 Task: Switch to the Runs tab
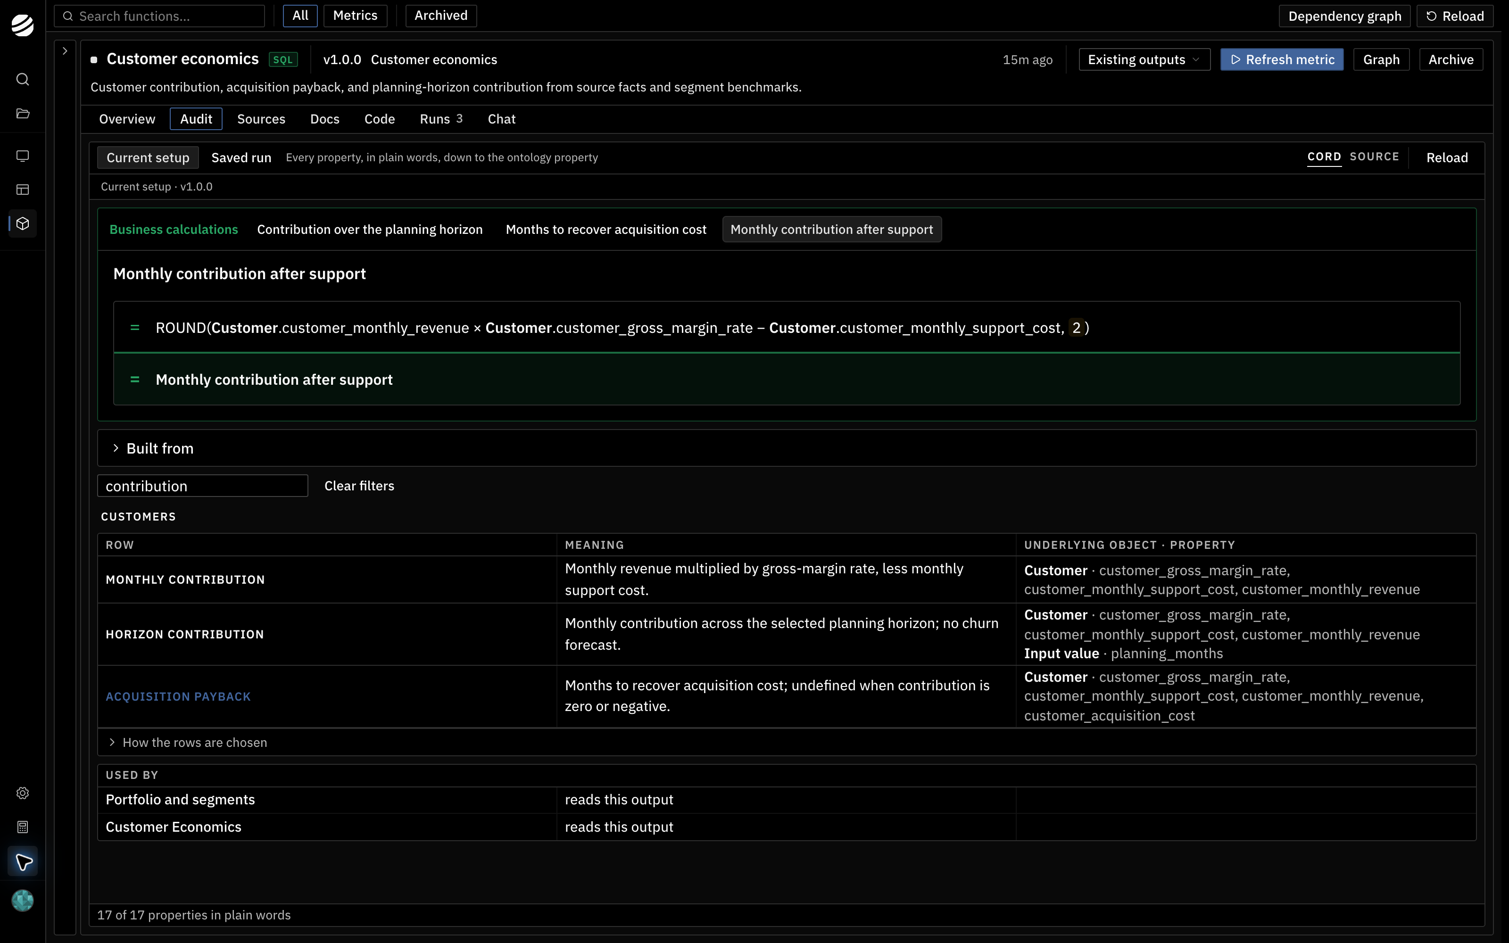pos(441,119)
